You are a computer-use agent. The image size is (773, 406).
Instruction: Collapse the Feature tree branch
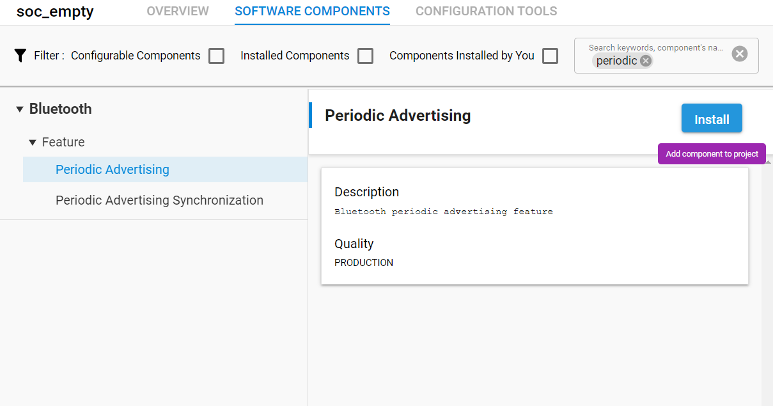(x=31, y=142)
